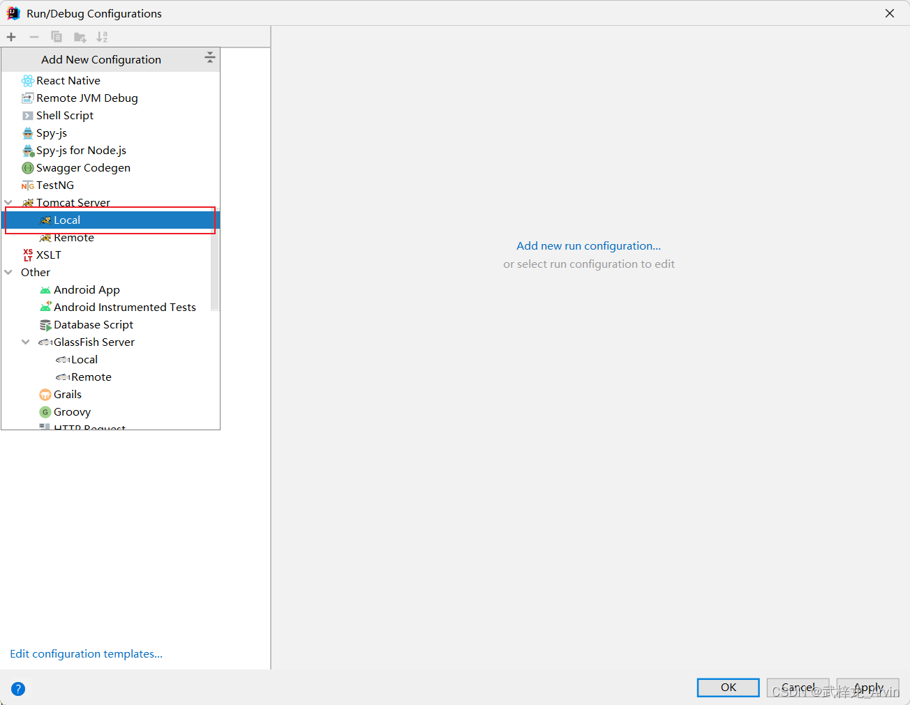
Task: Collapse the Other group
Action: tap(8, 273)
